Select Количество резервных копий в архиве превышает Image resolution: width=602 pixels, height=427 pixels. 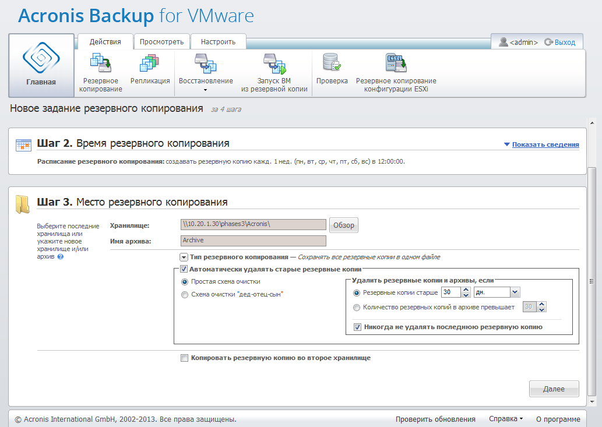tap(357, 308)
